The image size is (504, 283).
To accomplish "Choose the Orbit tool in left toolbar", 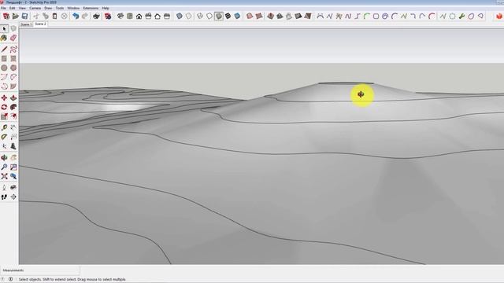I will click(4, 158).
